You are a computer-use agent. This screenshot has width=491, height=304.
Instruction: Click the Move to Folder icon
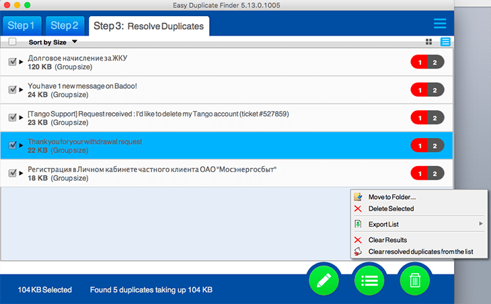point(358,197)
